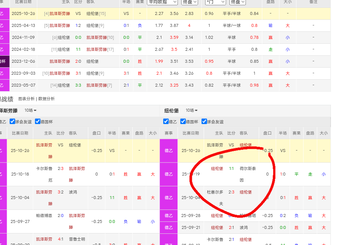Click the 2:0 score of 2023-12-06 match

coord(78,62)
